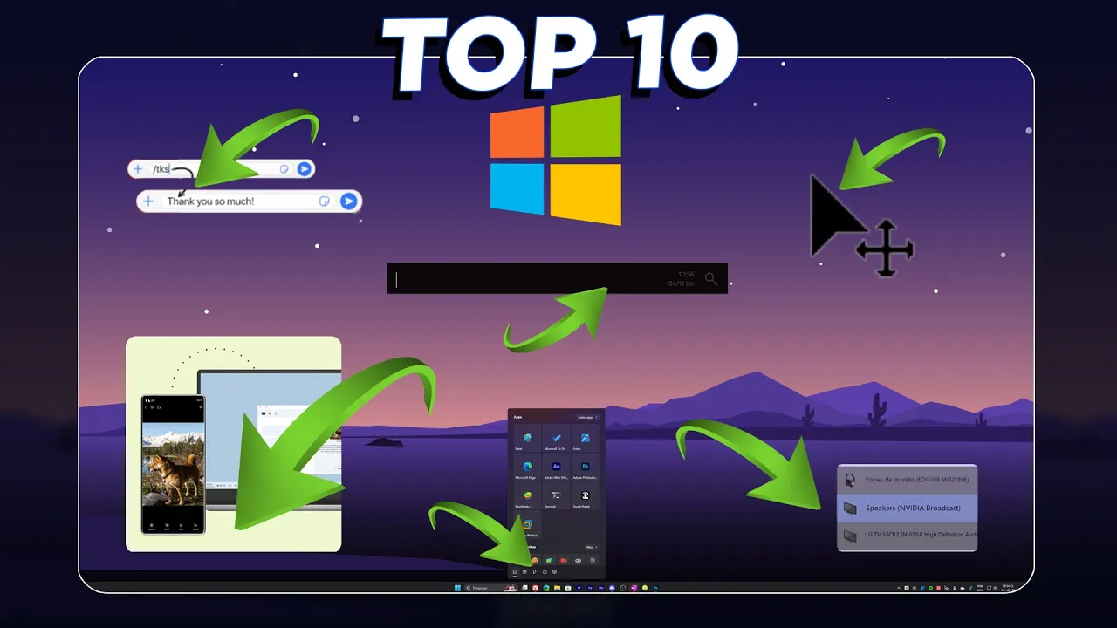Send the Thank you so much! message
Screen dimensions: 1117x628
[348, 201]
